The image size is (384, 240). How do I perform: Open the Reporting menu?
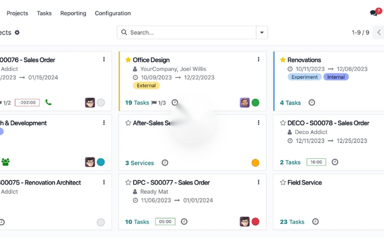coord(73,13)
